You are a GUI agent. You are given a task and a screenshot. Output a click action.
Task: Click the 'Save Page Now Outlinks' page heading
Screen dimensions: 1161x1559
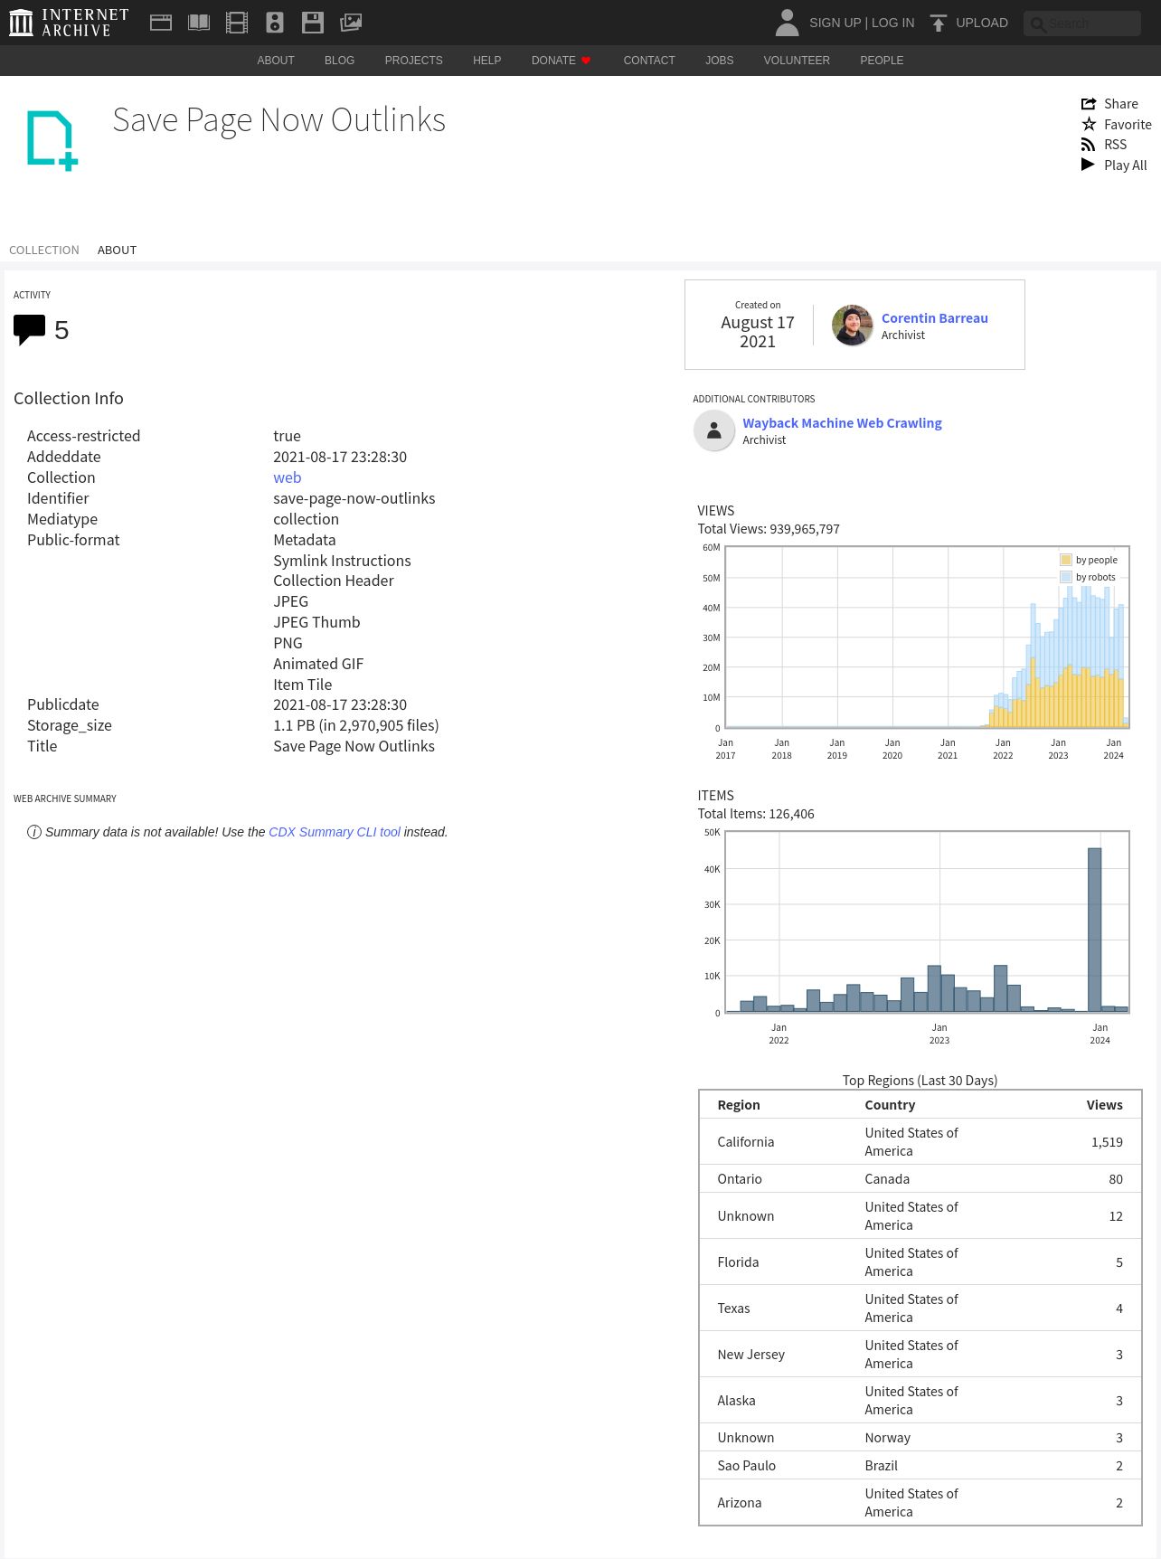pos(278,120)
